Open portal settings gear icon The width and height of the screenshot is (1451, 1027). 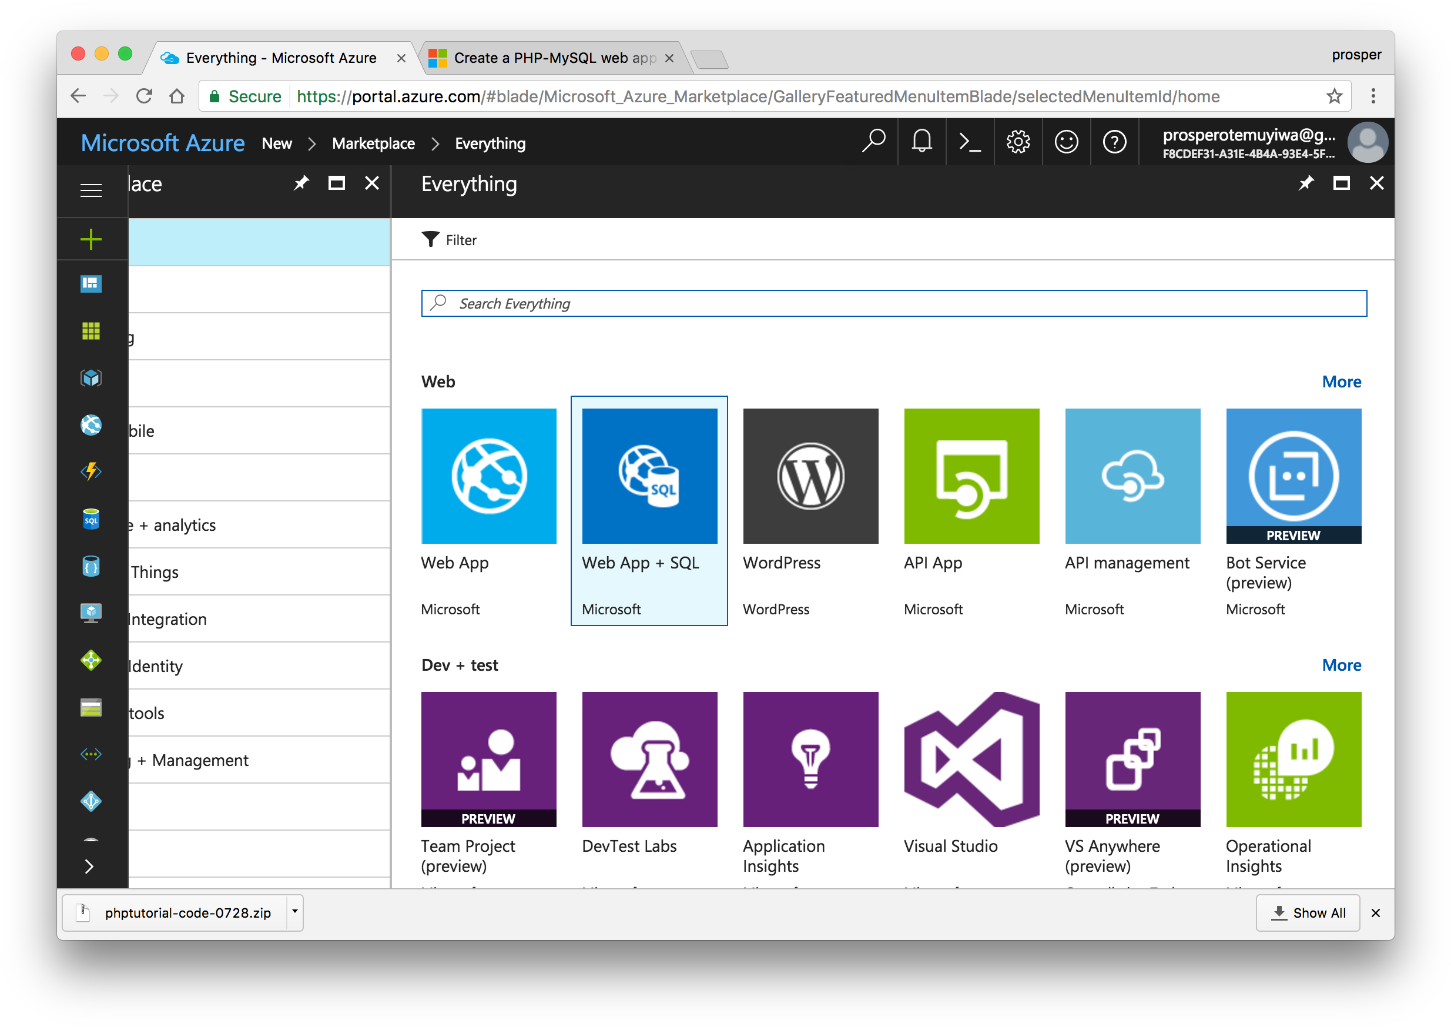point(1018,142)
